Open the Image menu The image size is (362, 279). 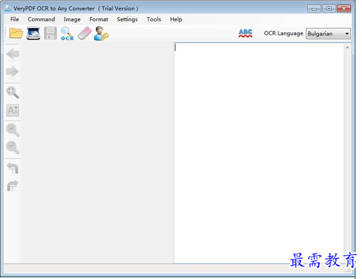tap(72, 20)
